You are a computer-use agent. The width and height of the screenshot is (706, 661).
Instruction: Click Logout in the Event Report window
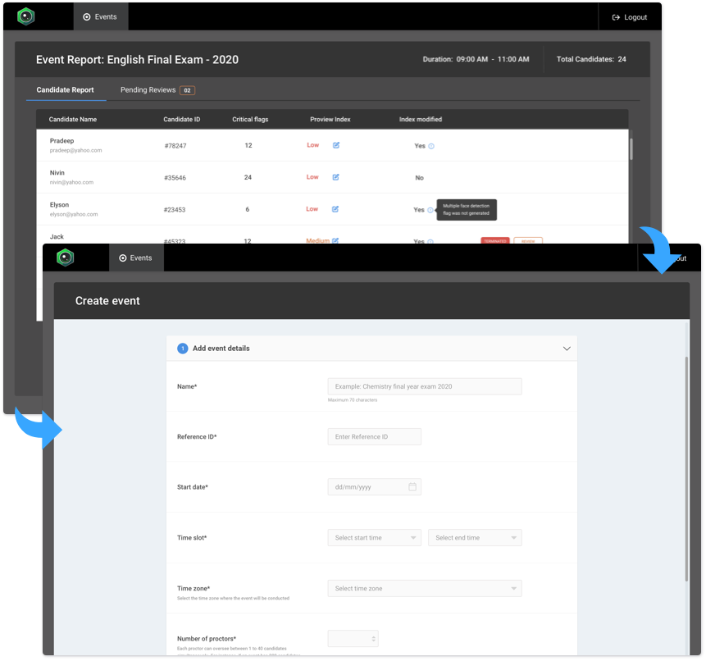630,17
